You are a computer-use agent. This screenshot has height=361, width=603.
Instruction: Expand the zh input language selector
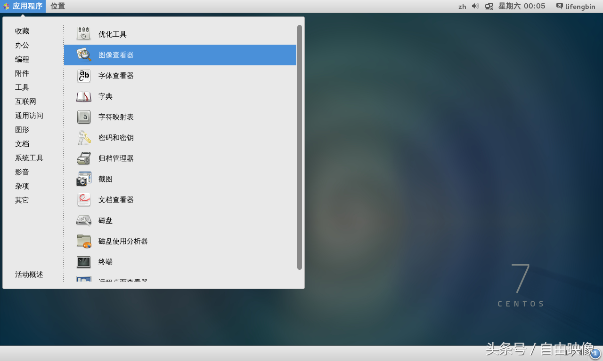pos(462,7)
